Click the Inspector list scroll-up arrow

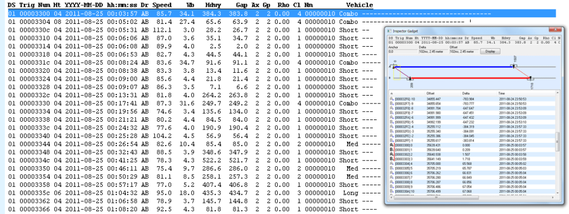coord(557,92)
